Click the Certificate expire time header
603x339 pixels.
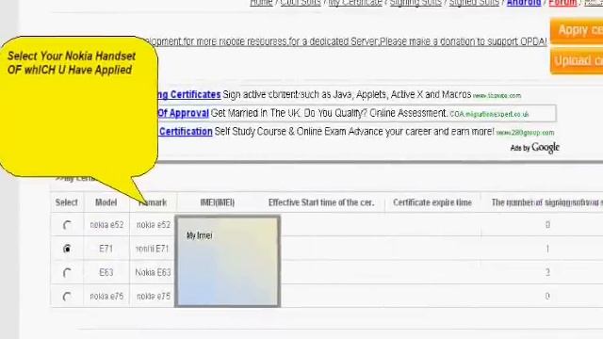click(432, 202)
